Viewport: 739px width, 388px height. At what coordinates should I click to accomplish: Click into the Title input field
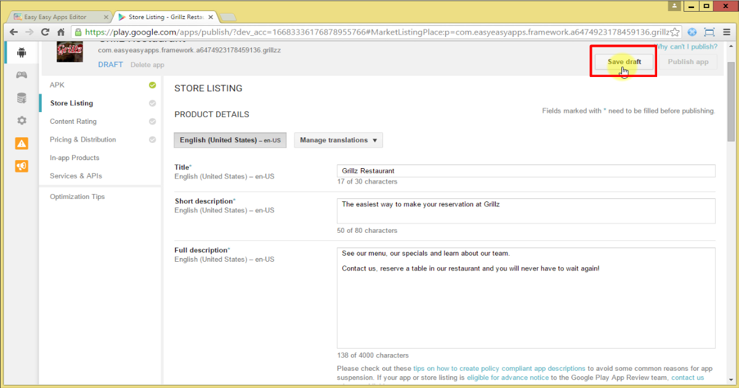point(526,171)
